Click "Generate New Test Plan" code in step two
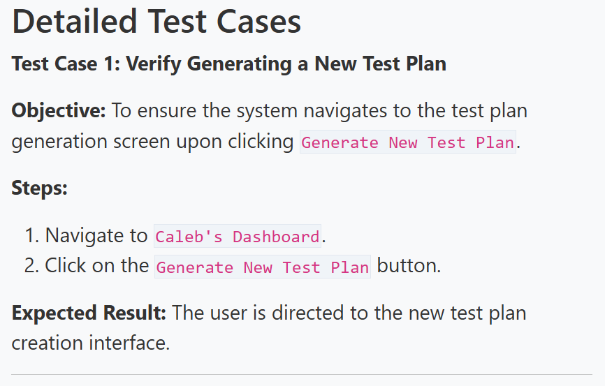The width and height of the screenshot is (605, 386). coord(262,267)
